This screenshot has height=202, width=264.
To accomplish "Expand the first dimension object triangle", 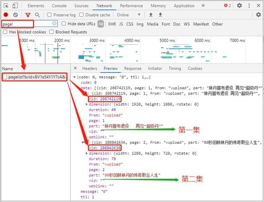I will tap(87, 104).
